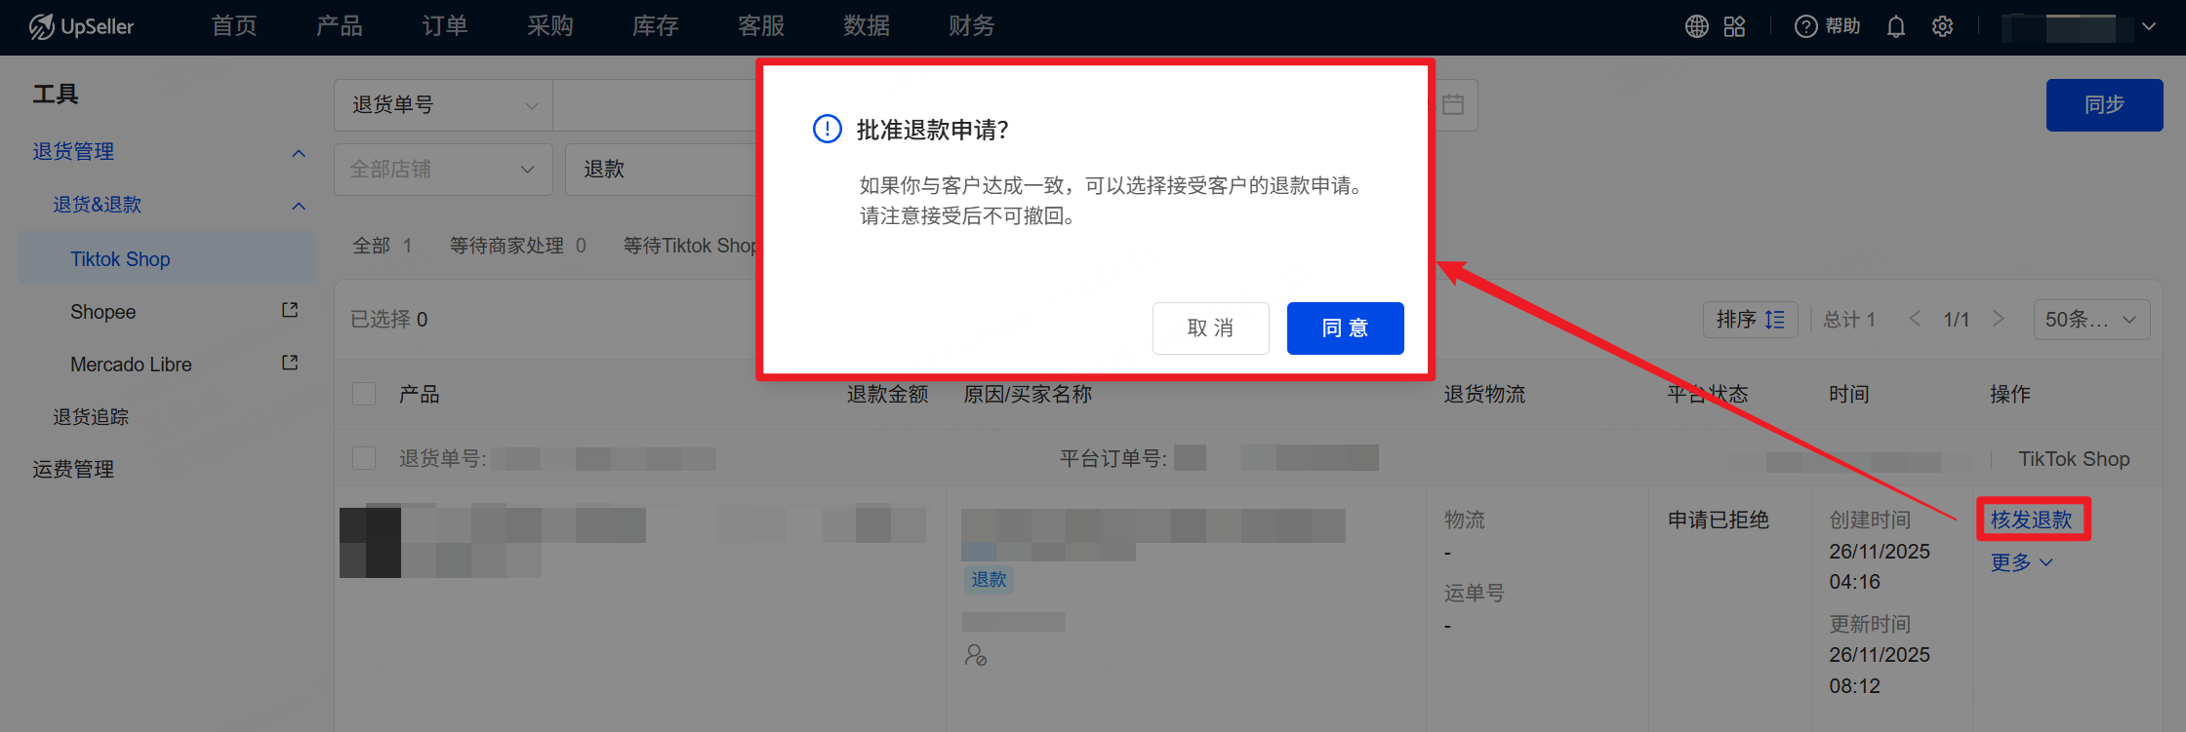2186x732 pixels.
Task: Click the 核发退款 action link
Action: 2032,520
